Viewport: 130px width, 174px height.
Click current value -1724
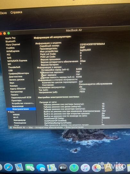[x=82, y=89]
